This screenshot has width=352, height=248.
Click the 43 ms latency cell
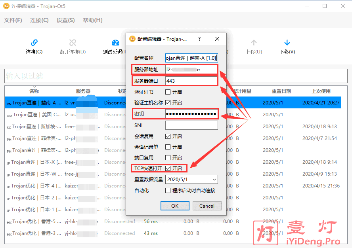point(151,233)
